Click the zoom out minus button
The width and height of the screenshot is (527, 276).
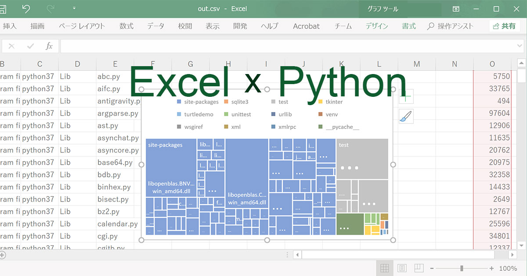[432, 269]
